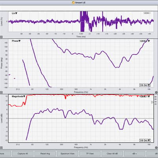Click the Capture All button
158x158 pixels.
23,154
